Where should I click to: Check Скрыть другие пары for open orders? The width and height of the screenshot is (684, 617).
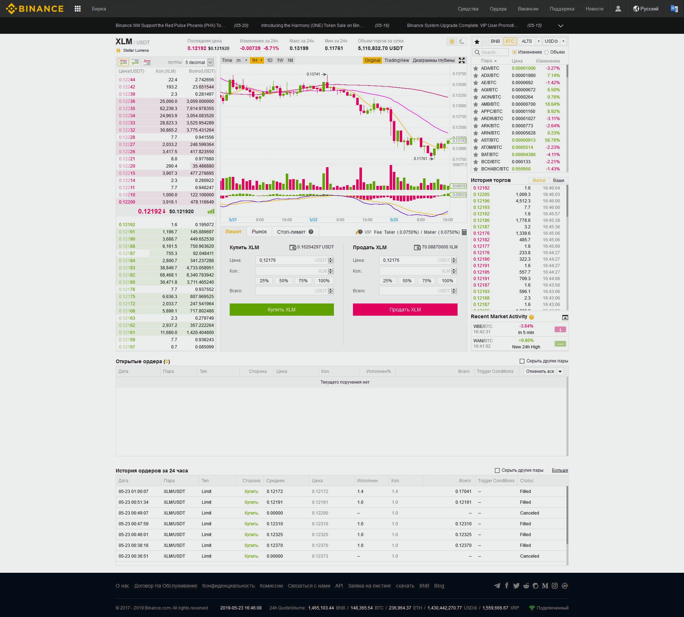point(522,361)
